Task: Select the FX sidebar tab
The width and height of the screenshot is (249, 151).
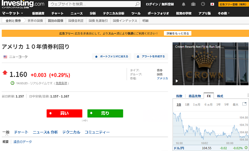Action: point(209,96)
